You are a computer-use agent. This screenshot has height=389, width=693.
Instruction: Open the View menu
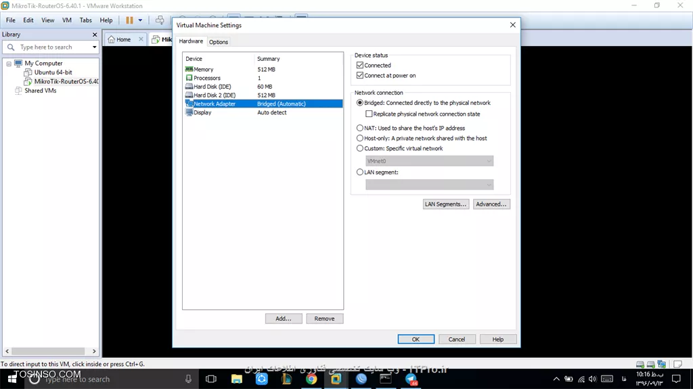(48, 20)
